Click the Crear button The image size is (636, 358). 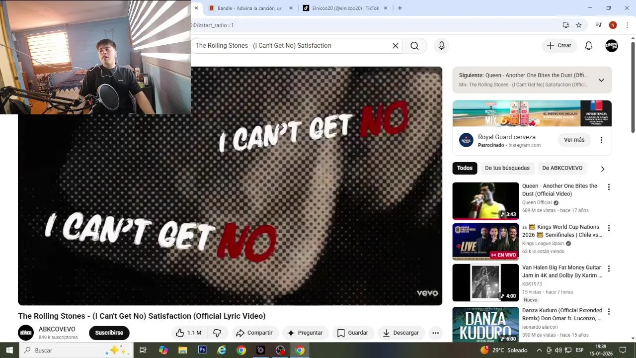[x=559, y=46]
